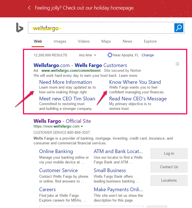This screenshot has height=208, width=192.
Task: Open the ATM and Bank Locat... sitelink
Action: 118,151
